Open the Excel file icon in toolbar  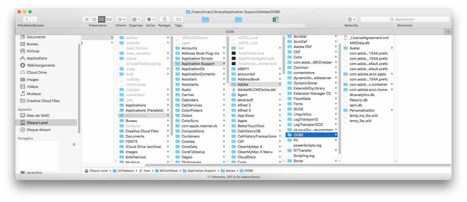276,19
